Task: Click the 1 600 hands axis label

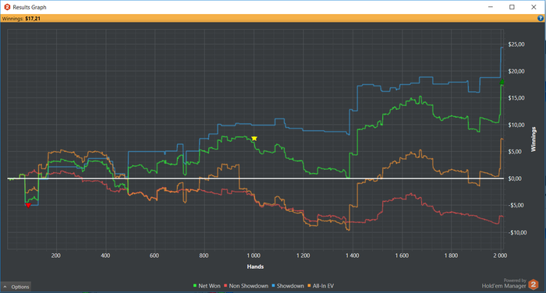Action: pyautogui.click(x=402, y=256)
